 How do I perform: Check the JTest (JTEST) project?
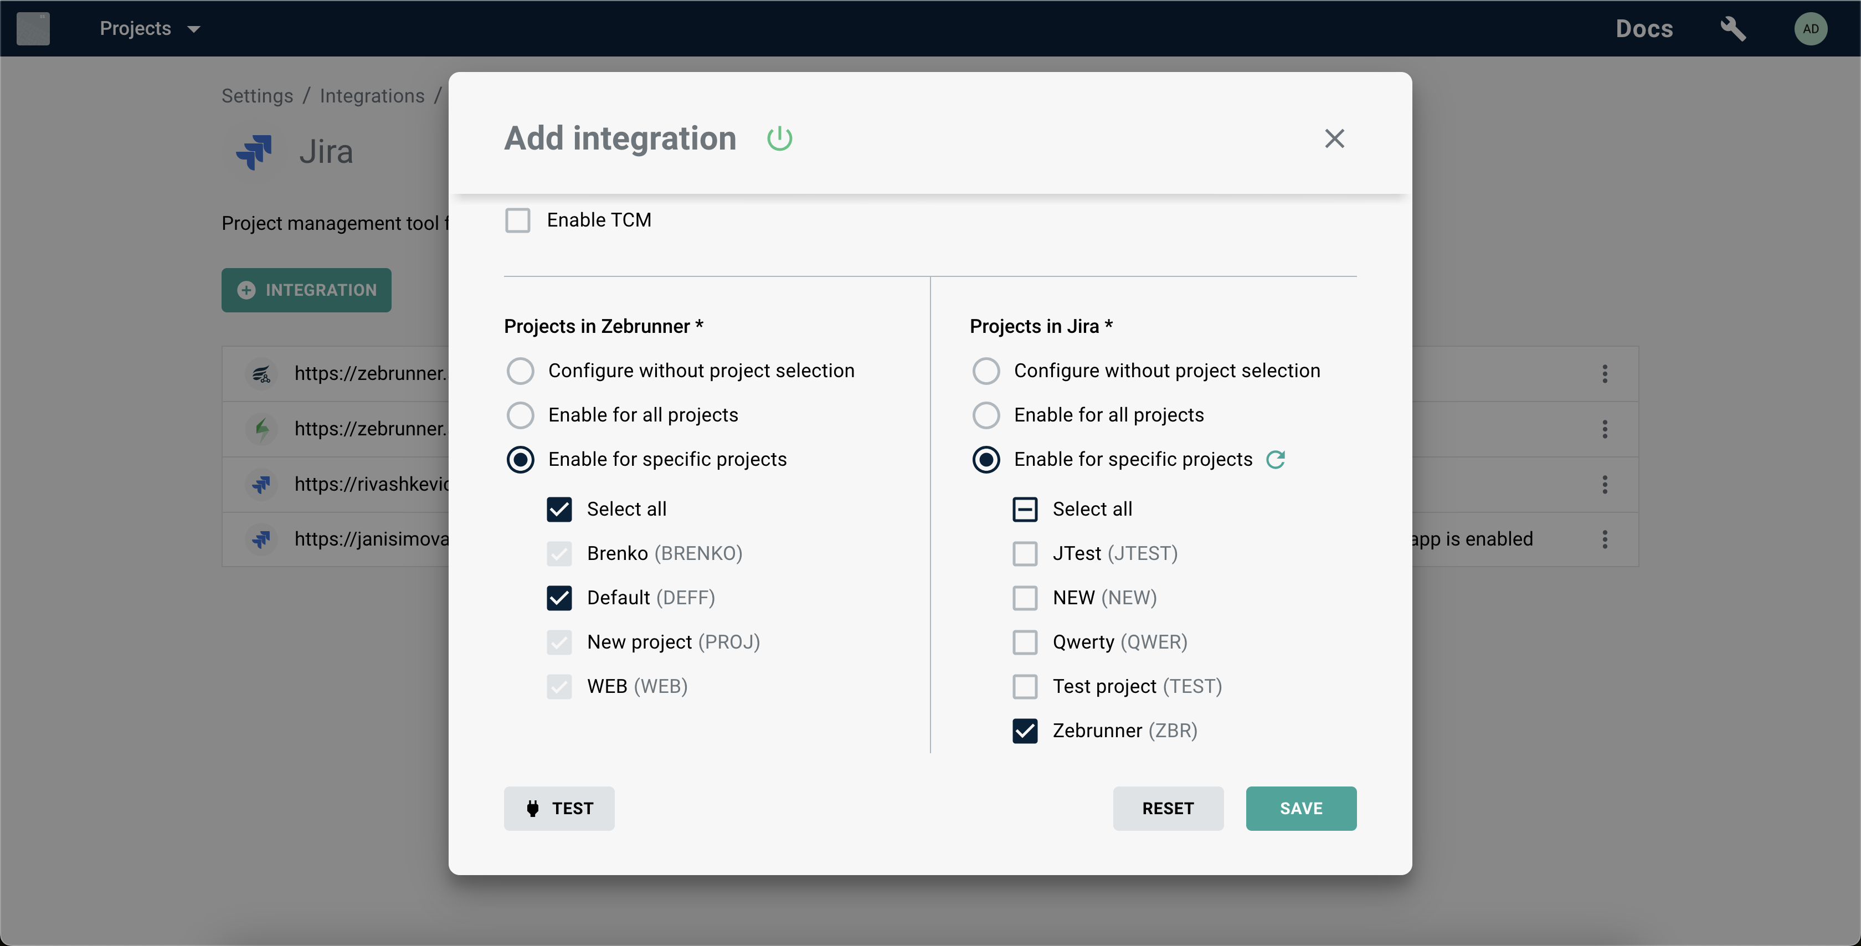1025,553
